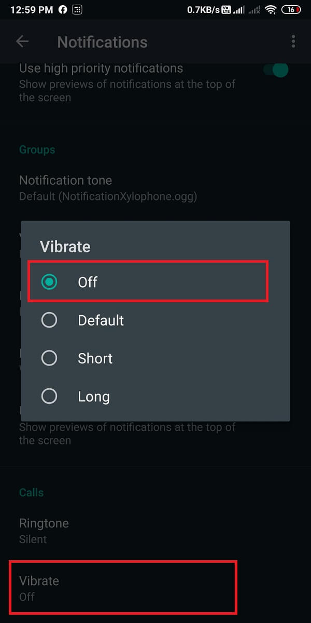Tap the Wi-Fi status icon
311x623 pixels.
click(x=270, y=9)
